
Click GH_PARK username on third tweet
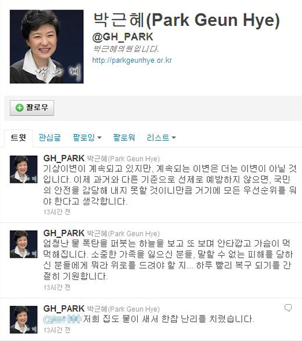[x=64, y=308]
